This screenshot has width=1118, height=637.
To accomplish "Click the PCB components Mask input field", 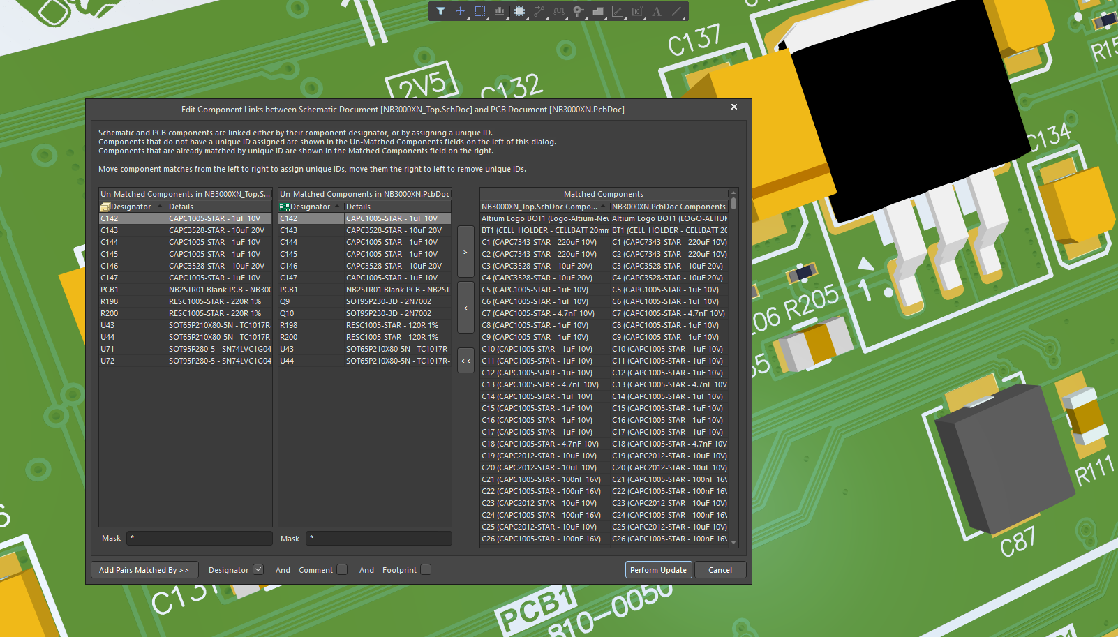I will click(378, 538).
